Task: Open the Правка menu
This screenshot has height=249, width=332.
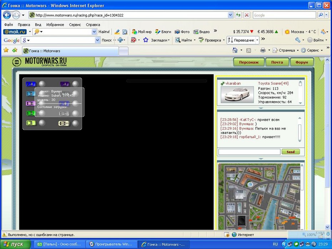Action: [x=24, y=25]
